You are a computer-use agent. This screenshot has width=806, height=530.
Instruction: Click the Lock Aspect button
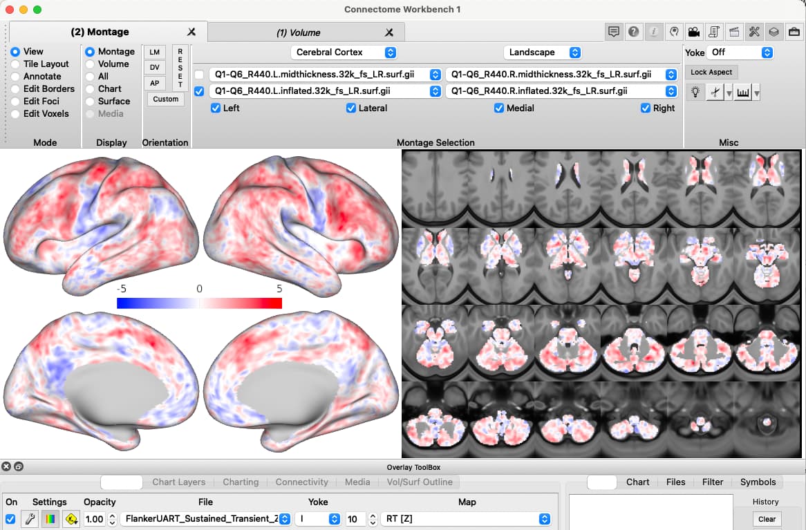pyautogui.click(x=711, y=72)
